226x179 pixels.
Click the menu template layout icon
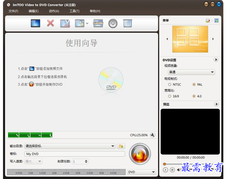(x=216, y=21)
